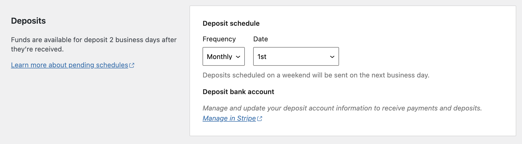Open the Manage in Stripe link
This screenshot has width=522, height=144.
pos(229,118)
